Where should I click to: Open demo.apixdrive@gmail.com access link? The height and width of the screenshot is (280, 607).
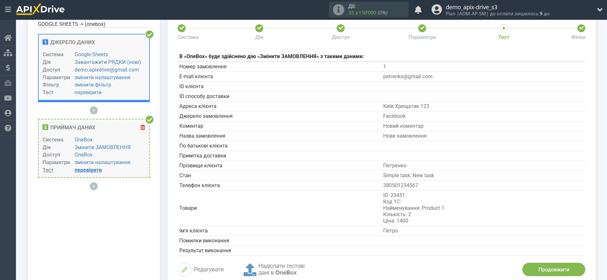[x=107, y=70]
